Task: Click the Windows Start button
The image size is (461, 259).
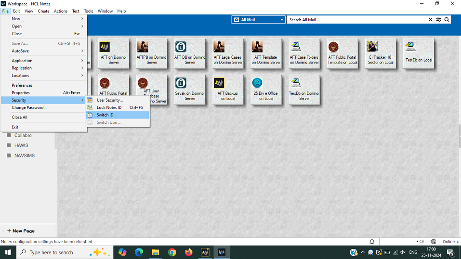Action: click(8, 252)
